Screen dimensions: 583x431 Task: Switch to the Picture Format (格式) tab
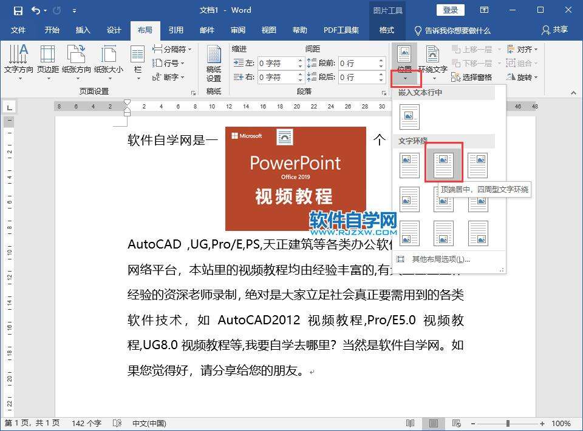387,30
